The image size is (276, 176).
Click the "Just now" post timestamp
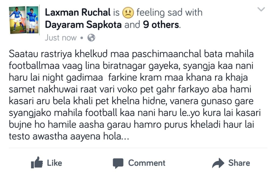coord(61,38)
